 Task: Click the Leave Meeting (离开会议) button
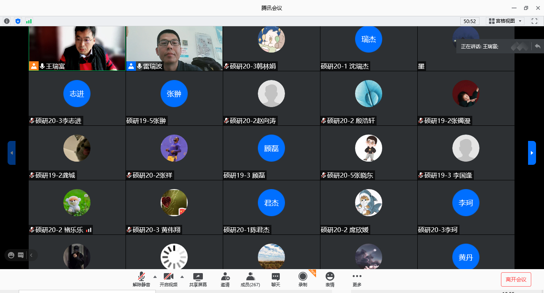click(x=516, y=279)
